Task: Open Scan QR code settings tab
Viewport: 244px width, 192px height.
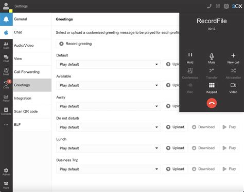Action: pyautogui.click(x=32, y=111)
